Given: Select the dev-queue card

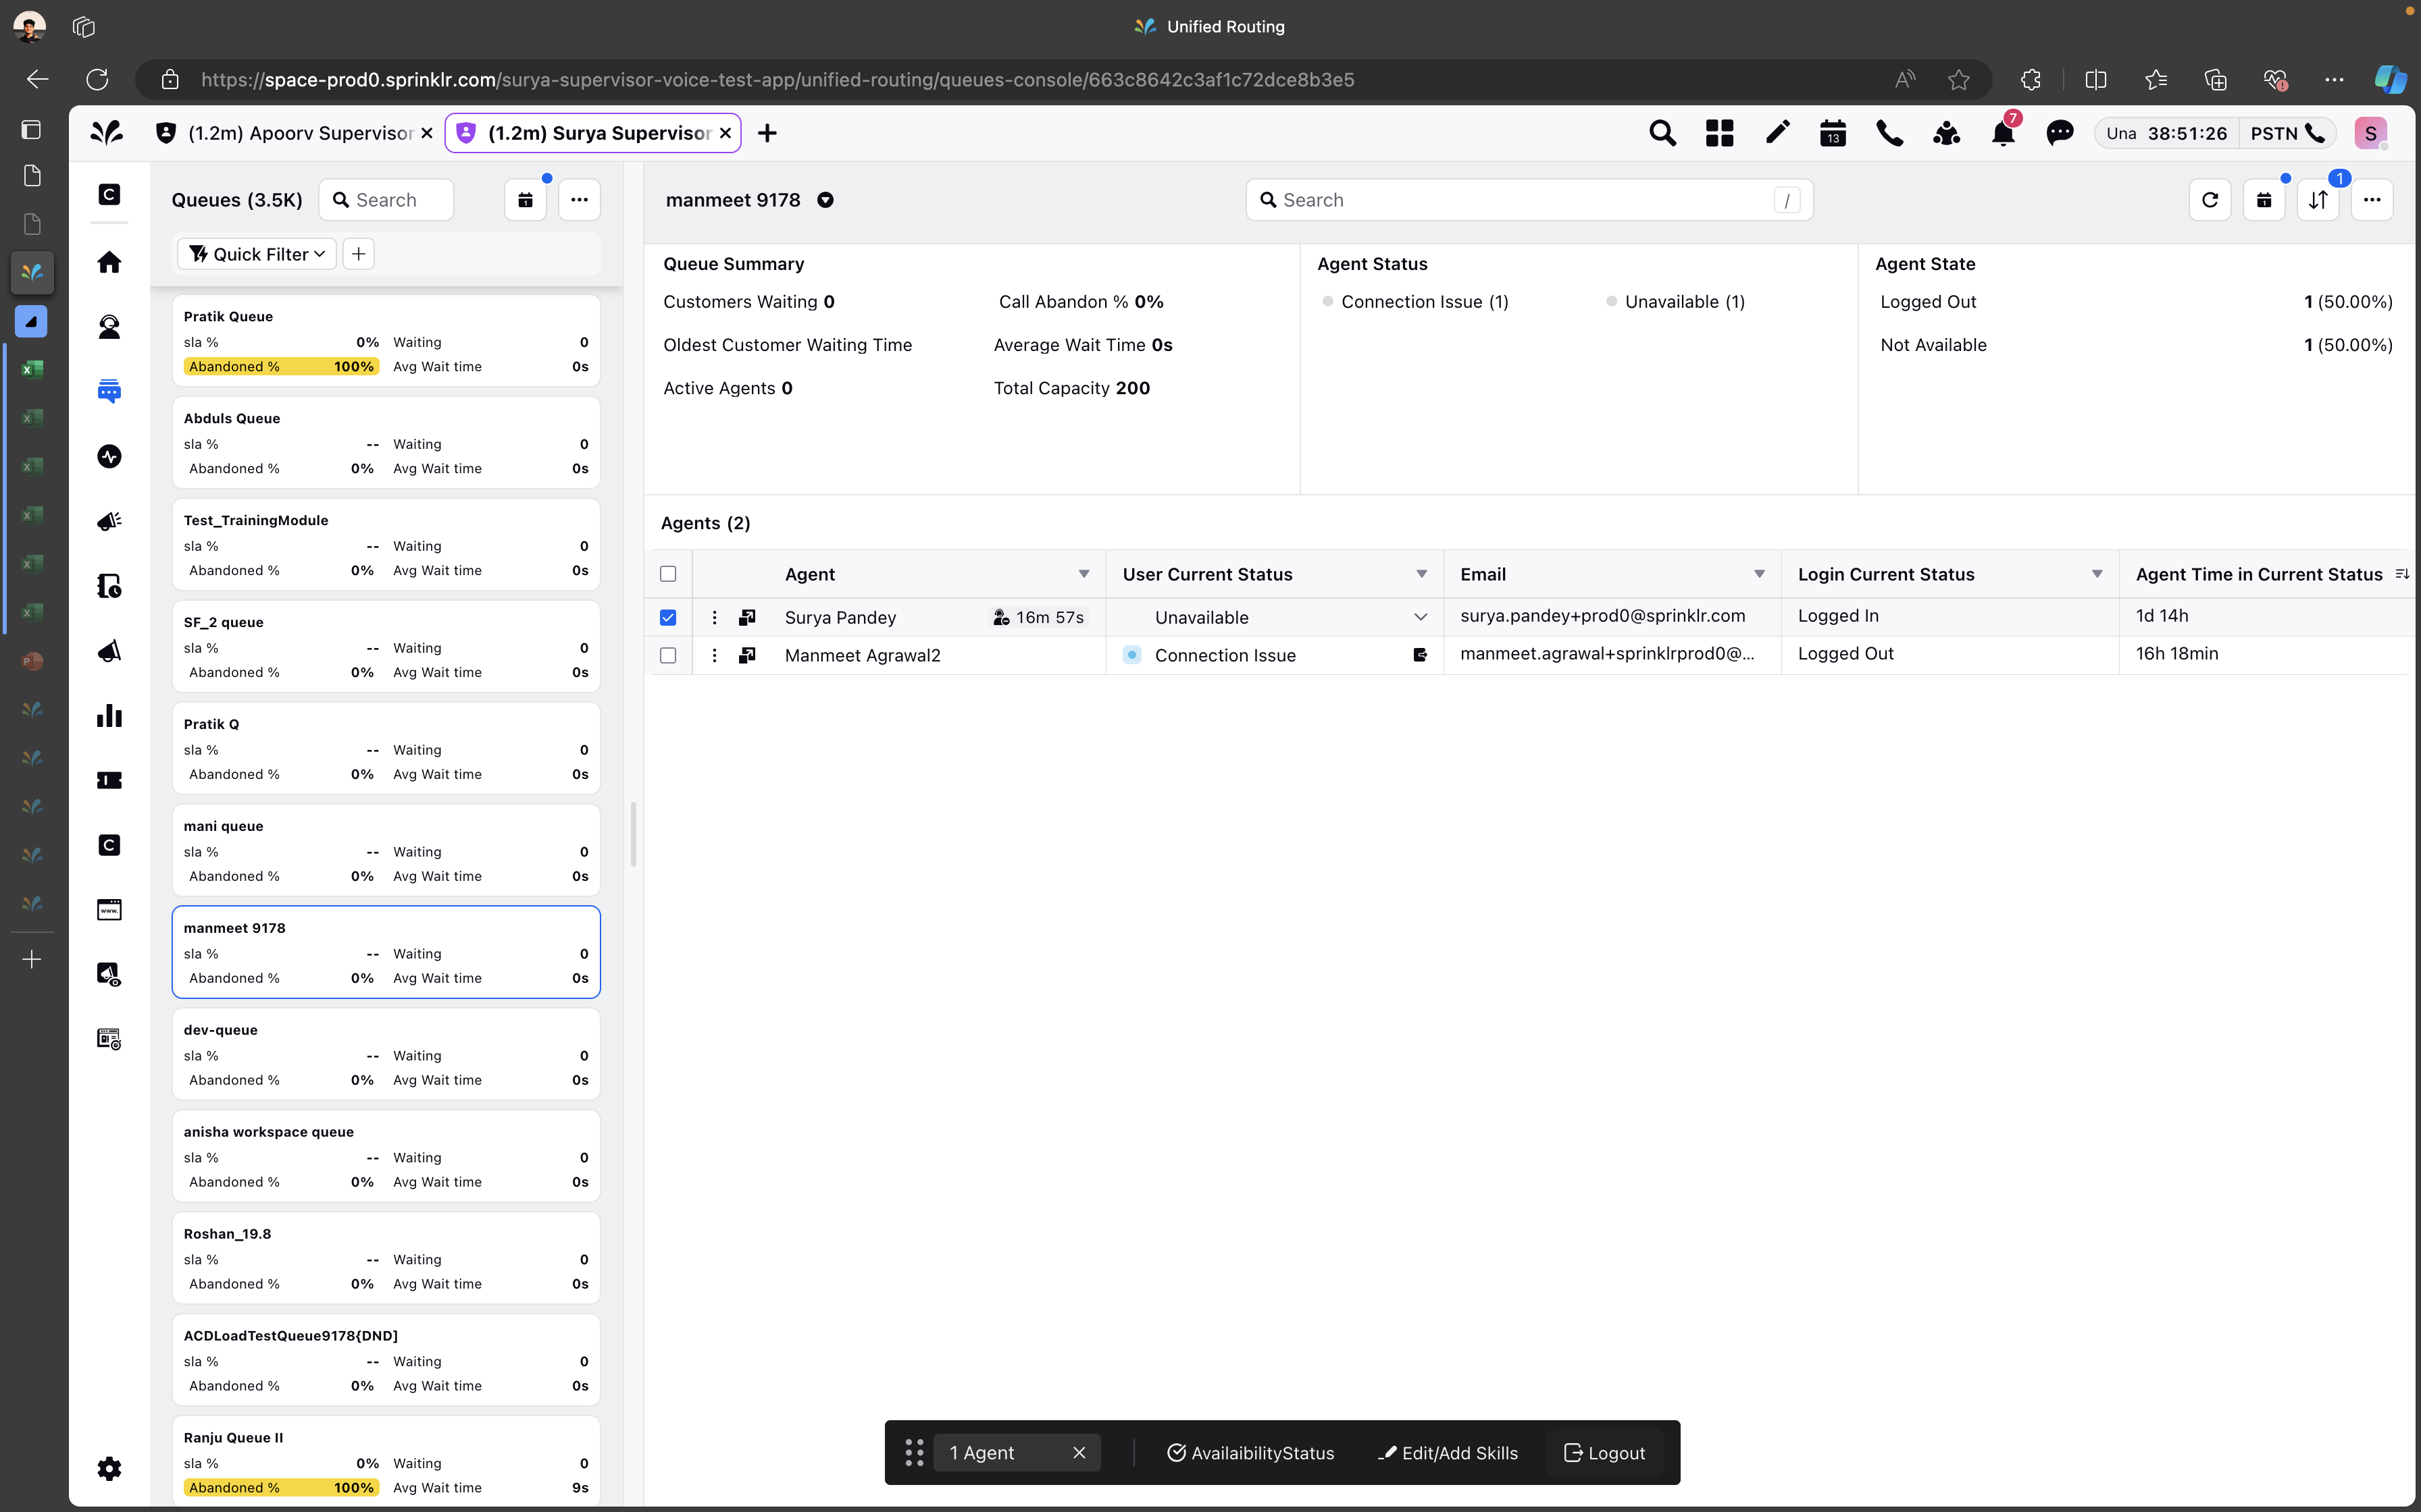Looking at the screenshot, I should click(x=386, y=1055).
